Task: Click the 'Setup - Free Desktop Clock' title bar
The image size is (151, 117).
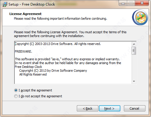Action: click(x=32, y=4)
